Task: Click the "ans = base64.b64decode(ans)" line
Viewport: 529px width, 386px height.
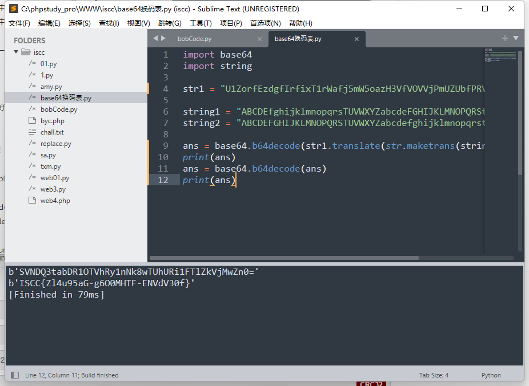Action: (255, 168)
